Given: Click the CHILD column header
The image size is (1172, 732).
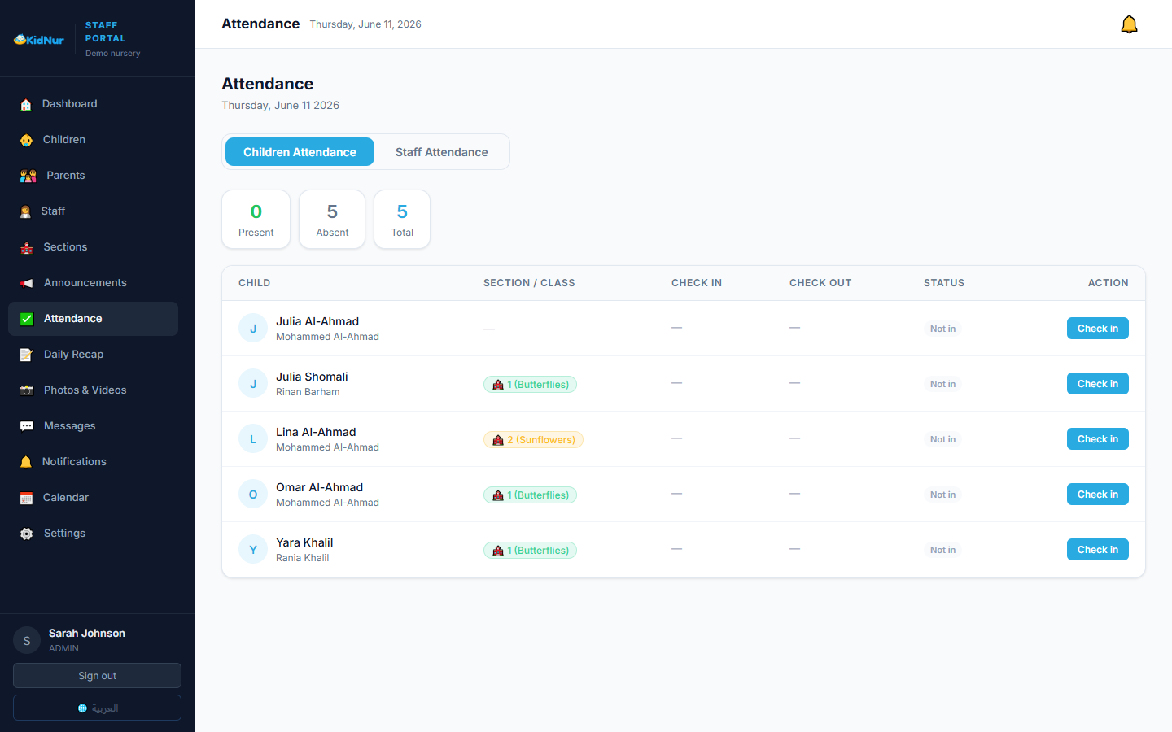Looking at the screenshot, I should tap(254, 283).
